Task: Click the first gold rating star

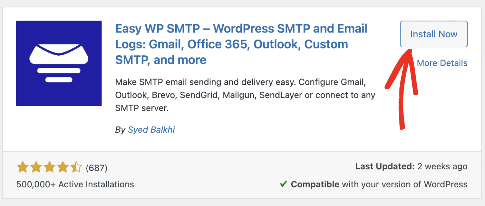Action: (x=23, y=168)
